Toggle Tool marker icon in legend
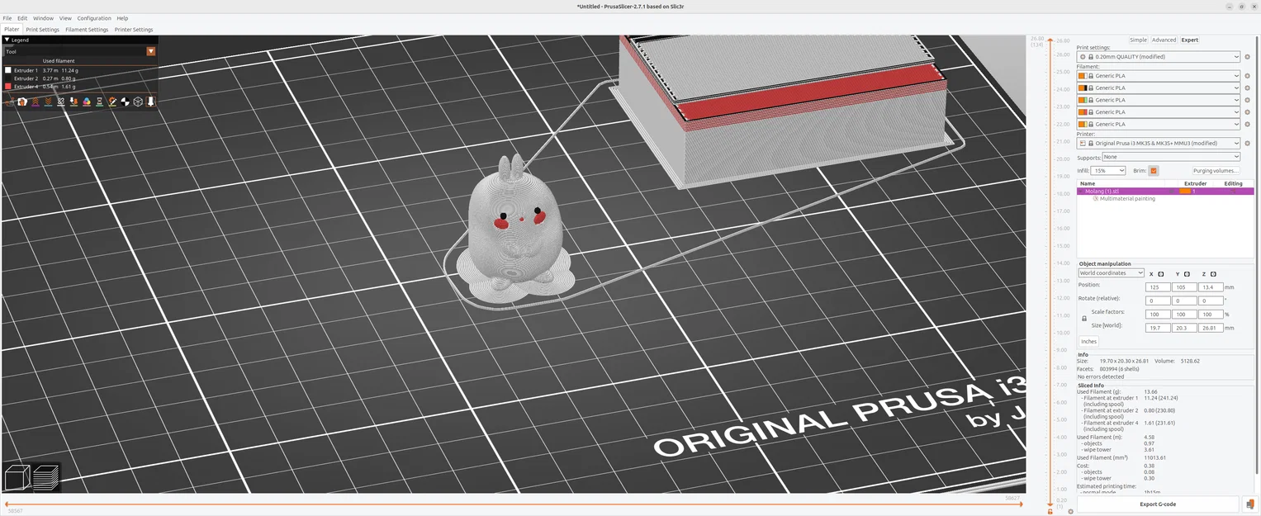1261x516 pixels. pos(151,102)
